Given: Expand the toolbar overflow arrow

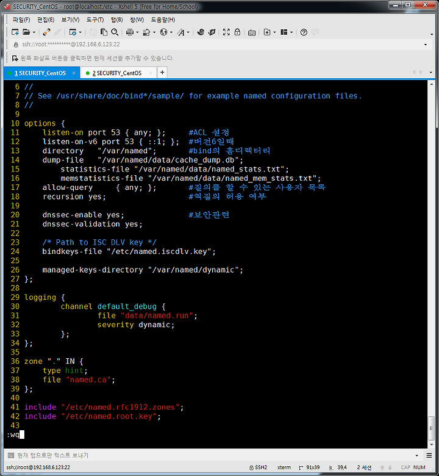Looking at the screenshot, I should point(432,34).
